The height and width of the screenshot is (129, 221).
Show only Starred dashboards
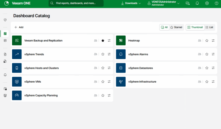tap(176, 27)
